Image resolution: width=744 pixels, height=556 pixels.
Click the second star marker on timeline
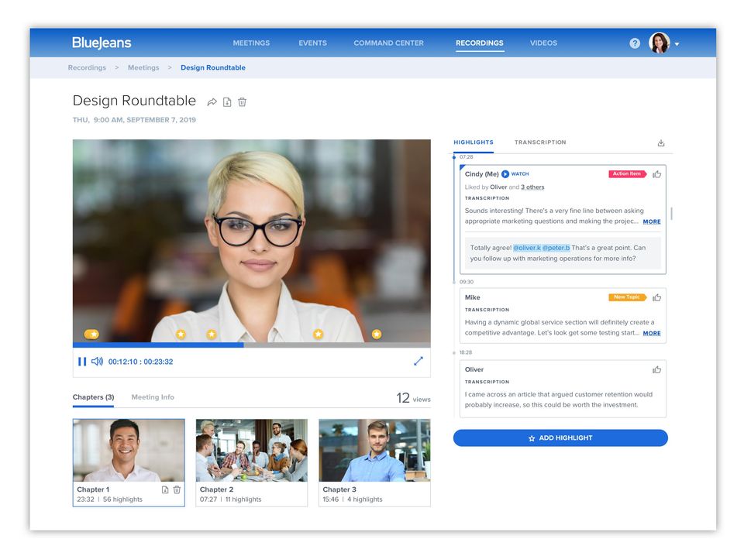point(181,335)
